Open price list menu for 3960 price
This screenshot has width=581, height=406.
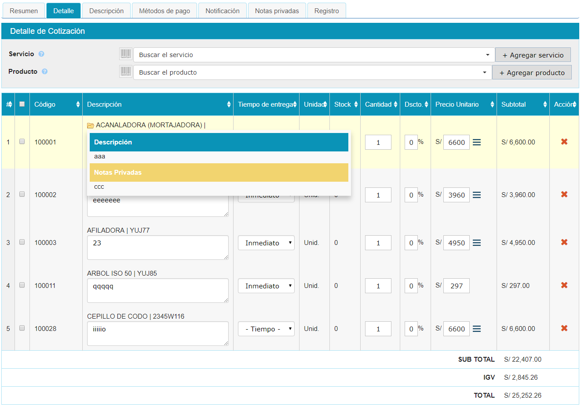[477, 195]
